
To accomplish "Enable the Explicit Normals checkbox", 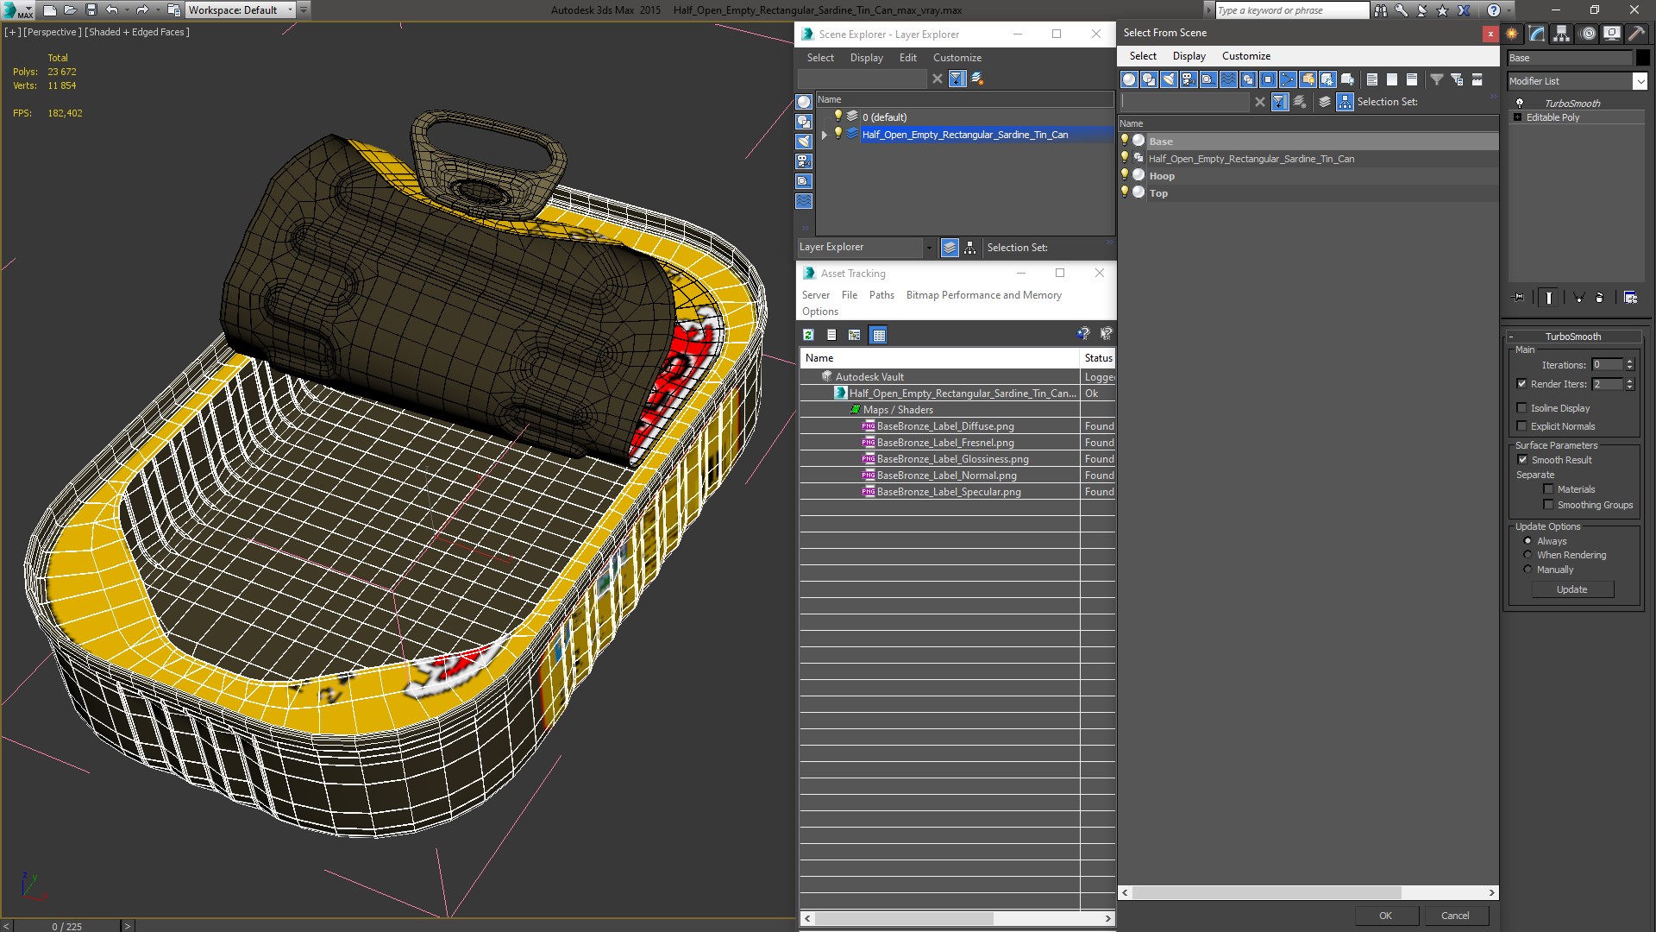I will tap(1521, 426).
